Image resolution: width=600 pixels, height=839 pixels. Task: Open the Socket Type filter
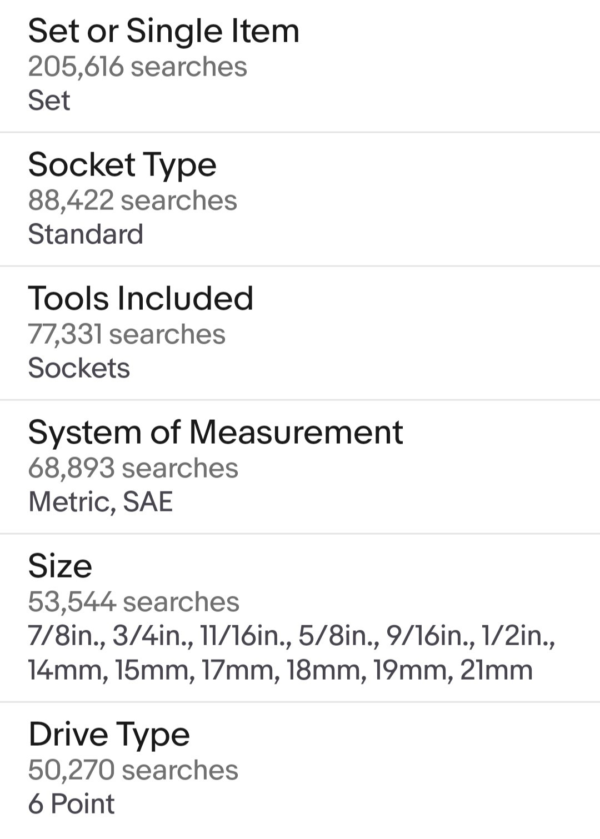[x=300, y=199]
